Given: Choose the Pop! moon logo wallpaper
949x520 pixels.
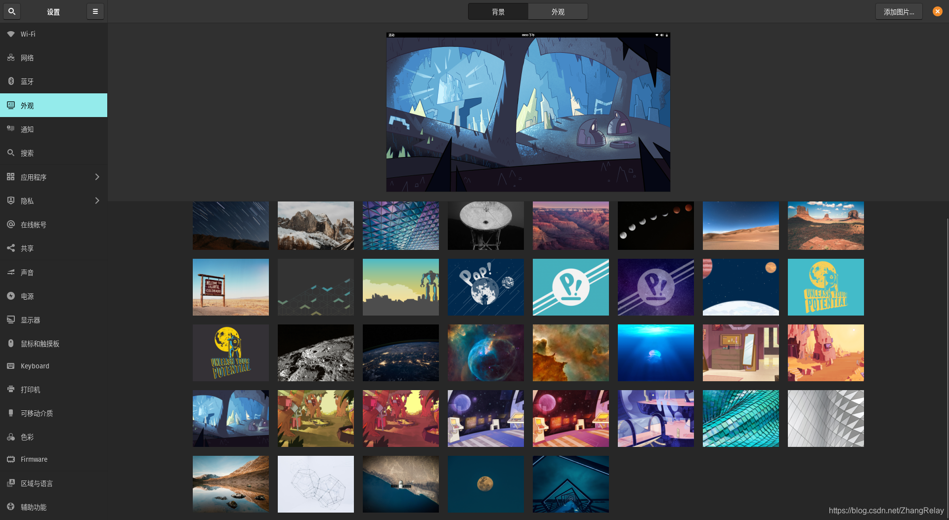Looking at the screenshot, I should click(486, 287).
